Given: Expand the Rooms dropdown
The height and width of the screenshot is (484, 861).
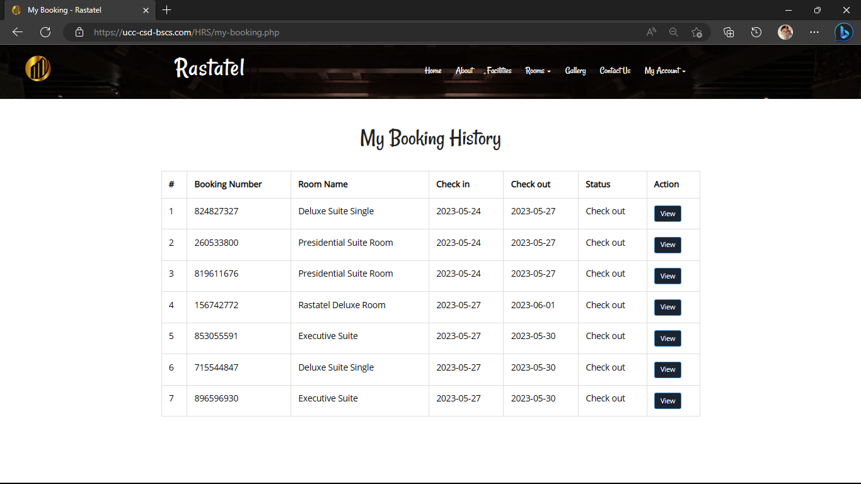Looking at the screenshot, I should [537, 71].
